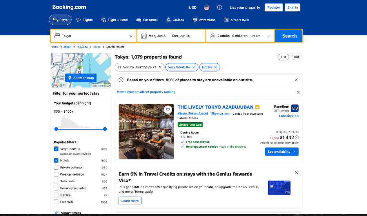This screenshot has height=216, width=367.
Task: Select the Car rental tab
Action: pos(147,20)
